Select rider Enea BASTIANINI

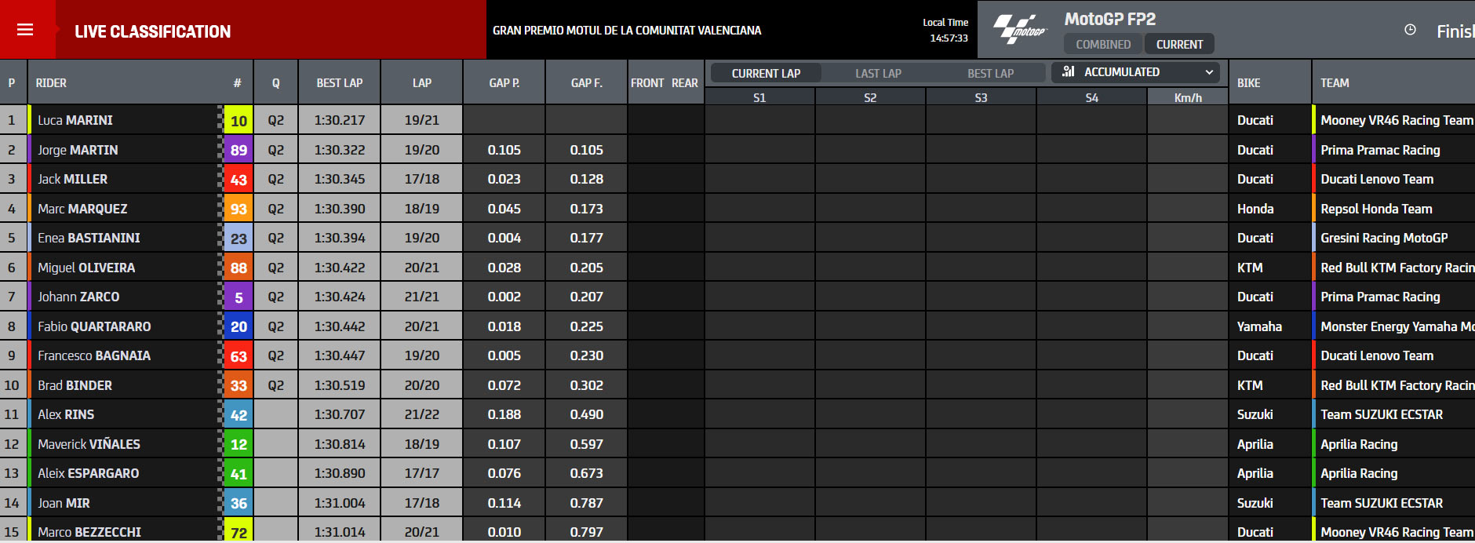pyautogui.click(x=89, y=238)
